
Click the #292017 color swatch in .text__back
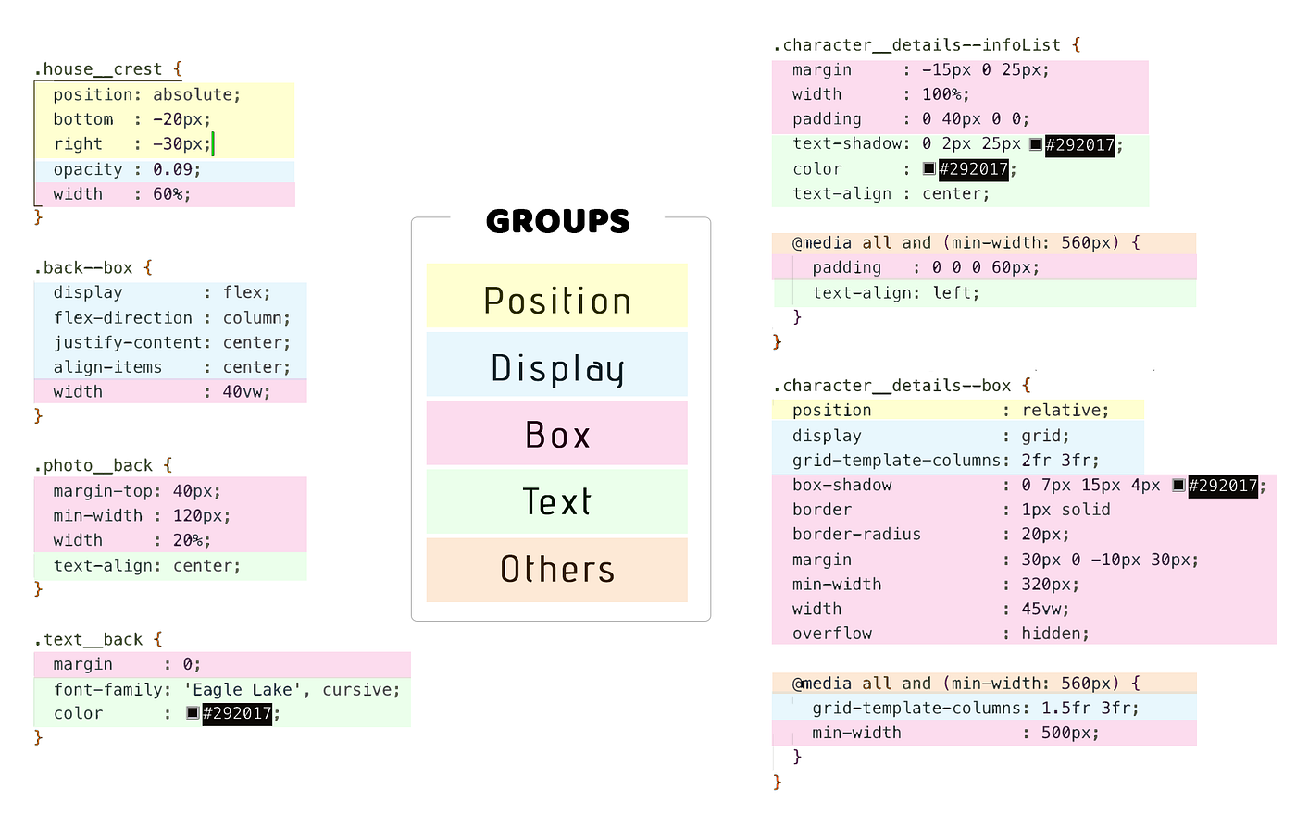click(x=193, y=713)
